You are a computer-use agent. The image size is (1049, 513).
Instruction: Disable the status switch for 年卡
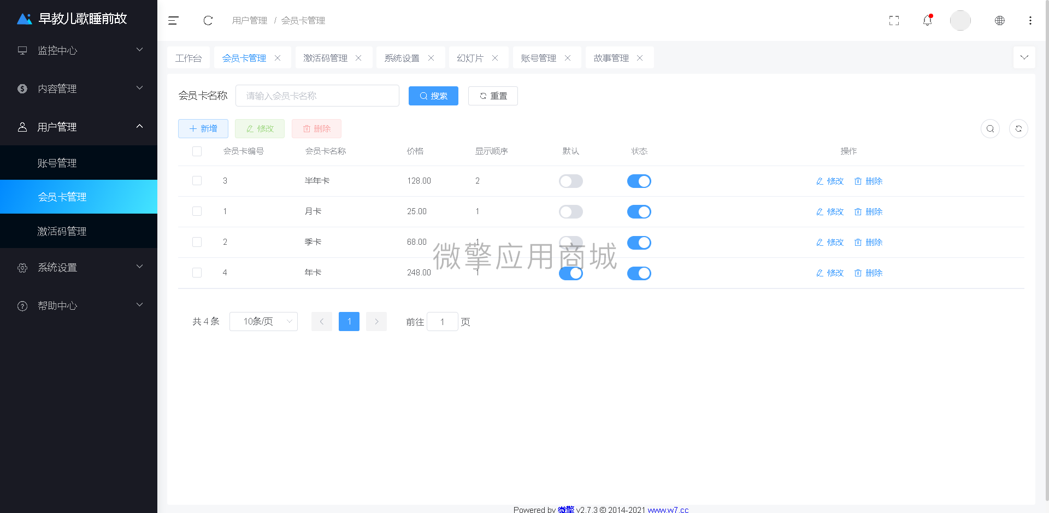coord(639,273)
